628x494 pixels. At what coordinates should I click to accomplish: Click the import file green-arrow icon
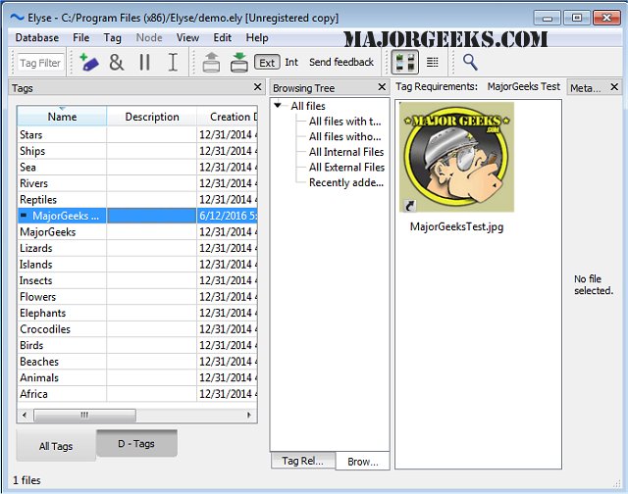coord(239,63)
